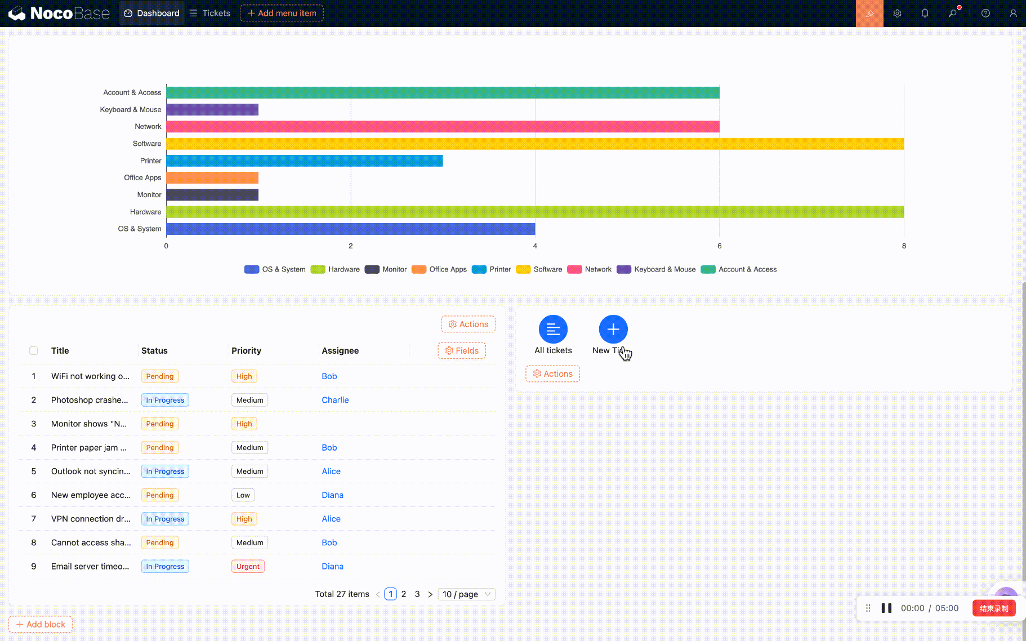Open the table Actions configuration dropdown

[468, 324]
